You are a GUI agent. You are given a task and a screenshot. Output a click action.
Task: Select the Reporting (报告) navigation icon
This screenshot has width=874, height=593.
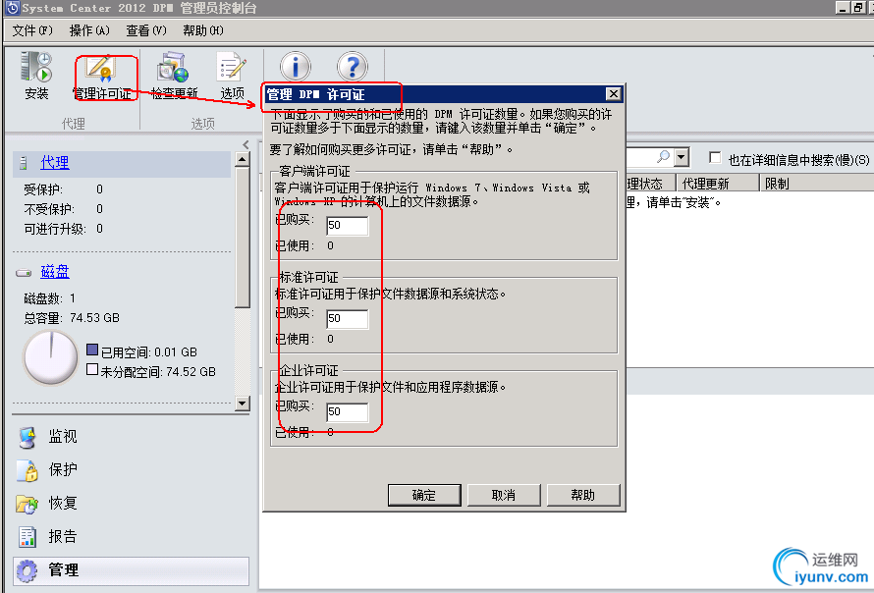[x=27, y=537]
